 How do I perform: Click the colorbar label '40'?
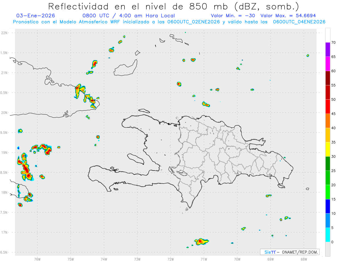pos(333,128)
